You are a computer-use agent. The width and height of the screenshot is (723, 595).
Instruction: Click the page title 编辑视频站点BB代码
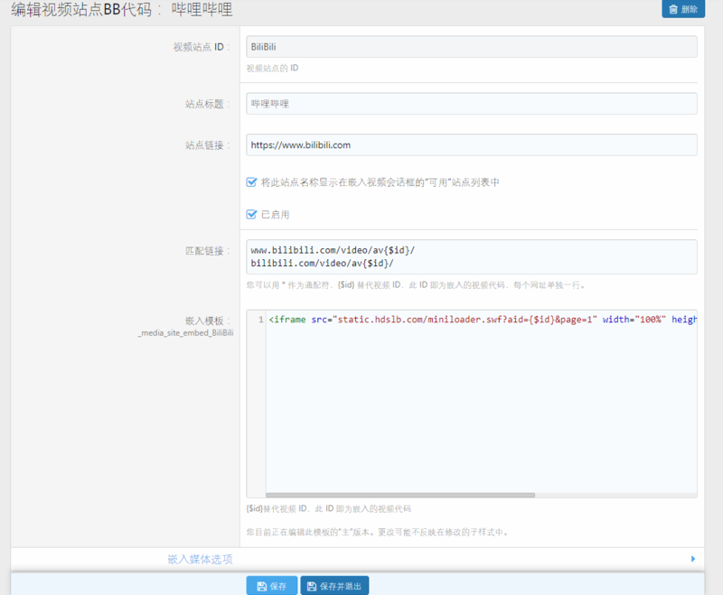pos(122,9)
